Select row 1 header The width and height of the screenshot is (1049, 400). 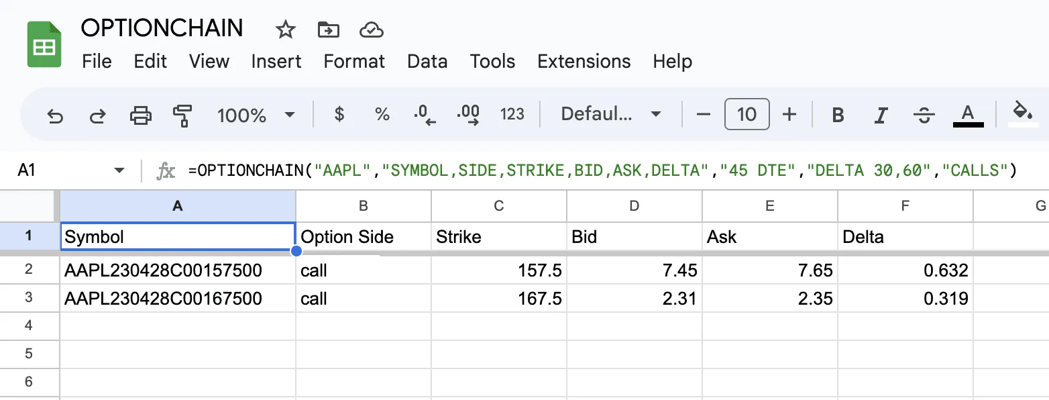point(30,236)
